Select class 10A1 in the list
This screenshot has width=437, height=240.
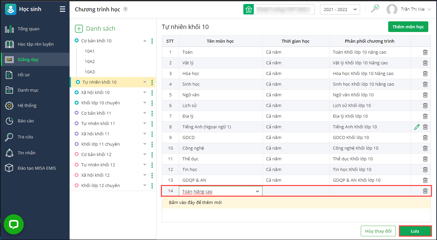[x=90, y=51]
